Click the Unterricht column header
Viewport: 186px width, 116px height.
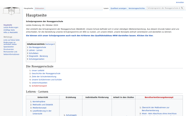43,97
